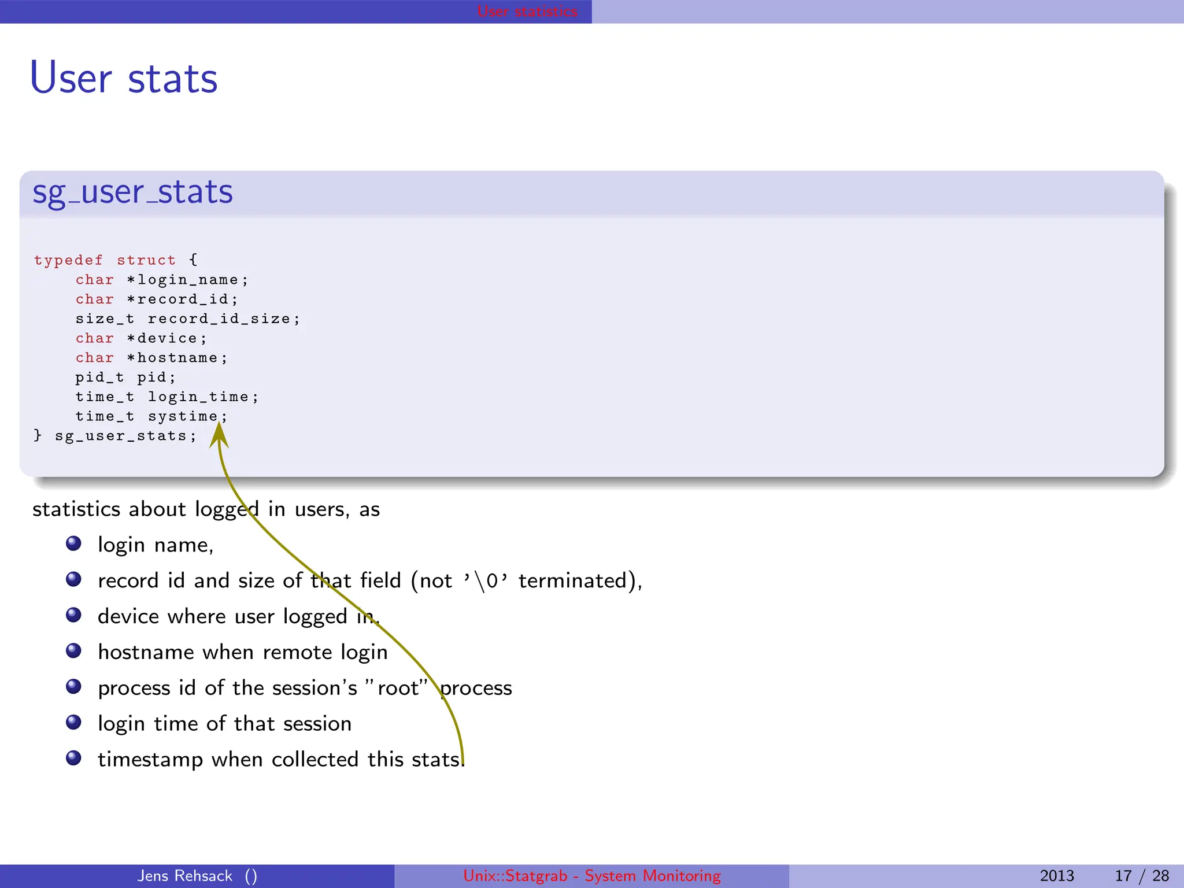This screenshot has height=888, width=1184.
Task: Click the 'pid_t pid;' code line
Action: pyautogui.click(x=125, y=378)
